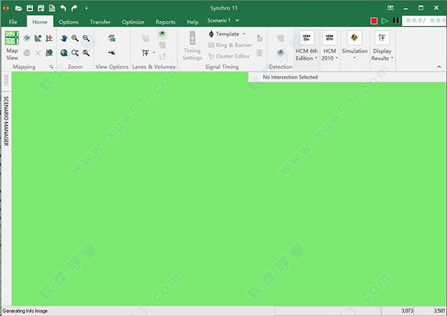
Task: Click the globe with red arrow icon
Action: (x=49, y=53)
